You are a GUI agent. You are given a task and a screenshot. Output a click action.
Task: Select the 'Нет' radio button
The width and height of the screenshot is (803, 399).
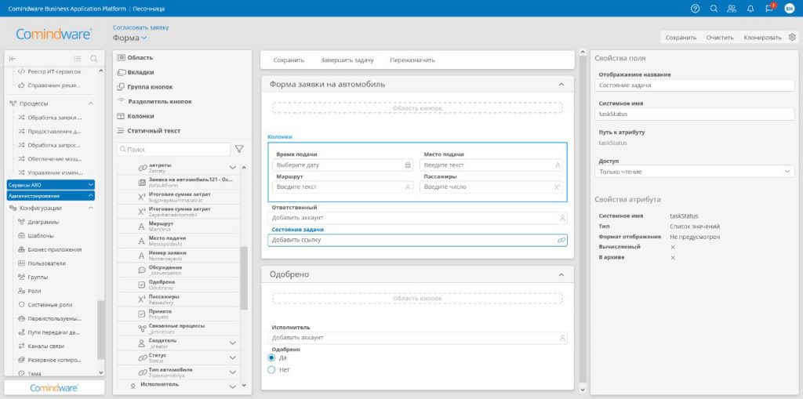[x=272, y=368]
